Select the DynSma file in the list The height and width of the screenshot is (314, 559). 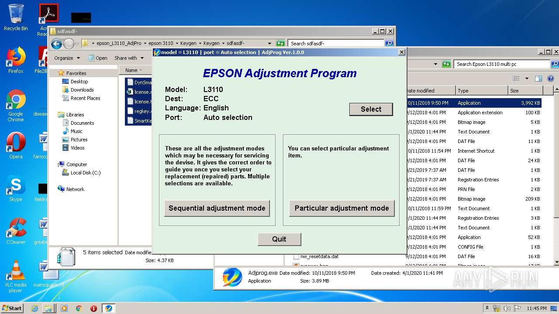point(139,82)
